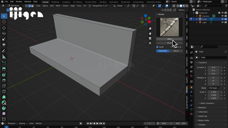Hide the Cube object in outliner
This screenshot has width=228, height=128.
(x=223, y=19)
